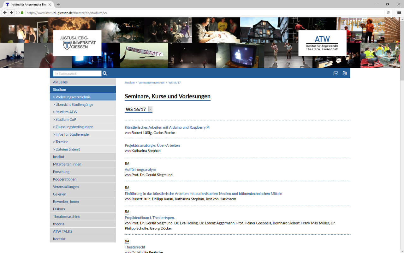Screen dimensions: 404x253
Task: Open Aktuelles in the sidebar
Action: pyautogui.click(x=83, y=82)
